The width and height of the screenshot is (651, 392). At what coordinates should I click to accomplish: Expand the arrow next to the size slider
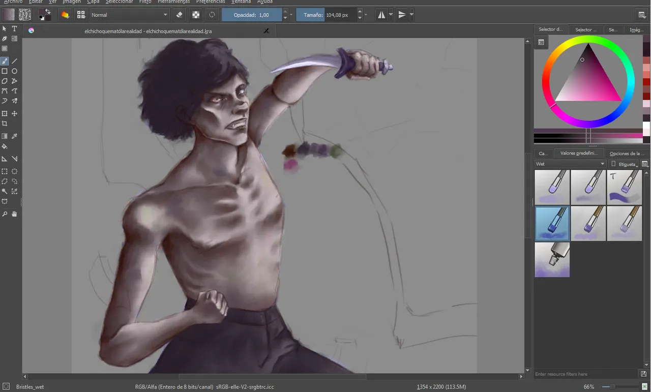click(366, 15)
